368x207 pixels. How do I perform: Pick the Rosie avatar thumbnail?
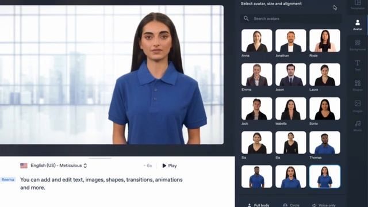click(x=325, y=40)
